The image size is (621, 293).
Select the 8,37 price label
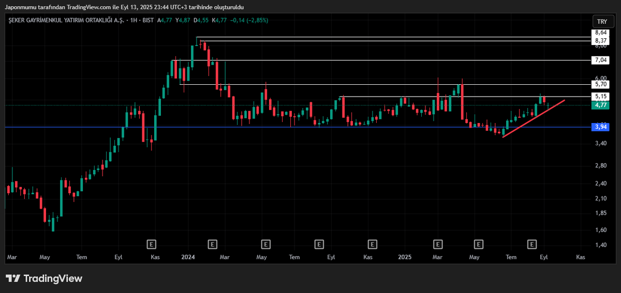(x=601, y=40)
